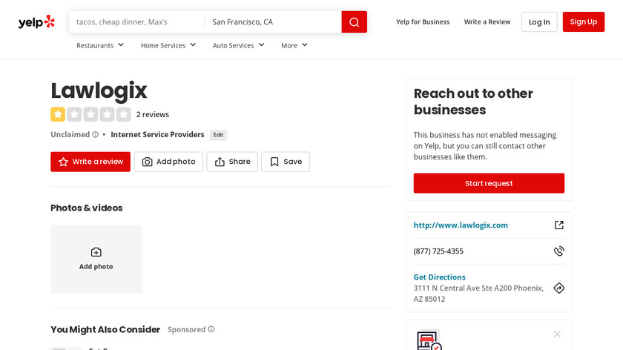Image resolution: width=623 pixels, height=350 pixels.
Task: Click the Start request button
Action: point(489,183)
